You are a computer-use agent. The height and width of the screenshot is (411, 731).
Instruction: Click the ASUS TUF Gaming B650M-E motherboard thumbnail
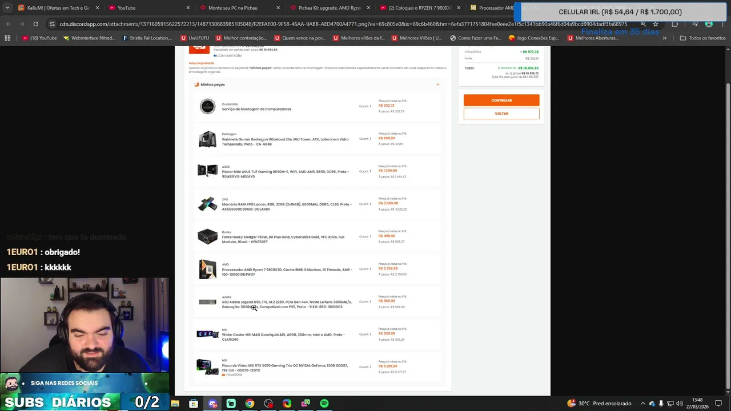(207, 171)
